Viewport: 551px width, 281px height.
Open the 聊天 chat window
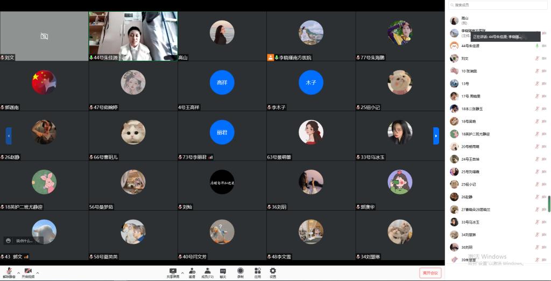[223, 272]
